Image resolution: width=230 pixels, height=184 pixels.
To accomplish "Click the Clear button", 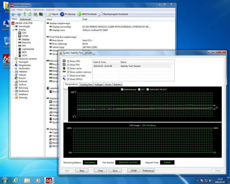I will (100, 171).
